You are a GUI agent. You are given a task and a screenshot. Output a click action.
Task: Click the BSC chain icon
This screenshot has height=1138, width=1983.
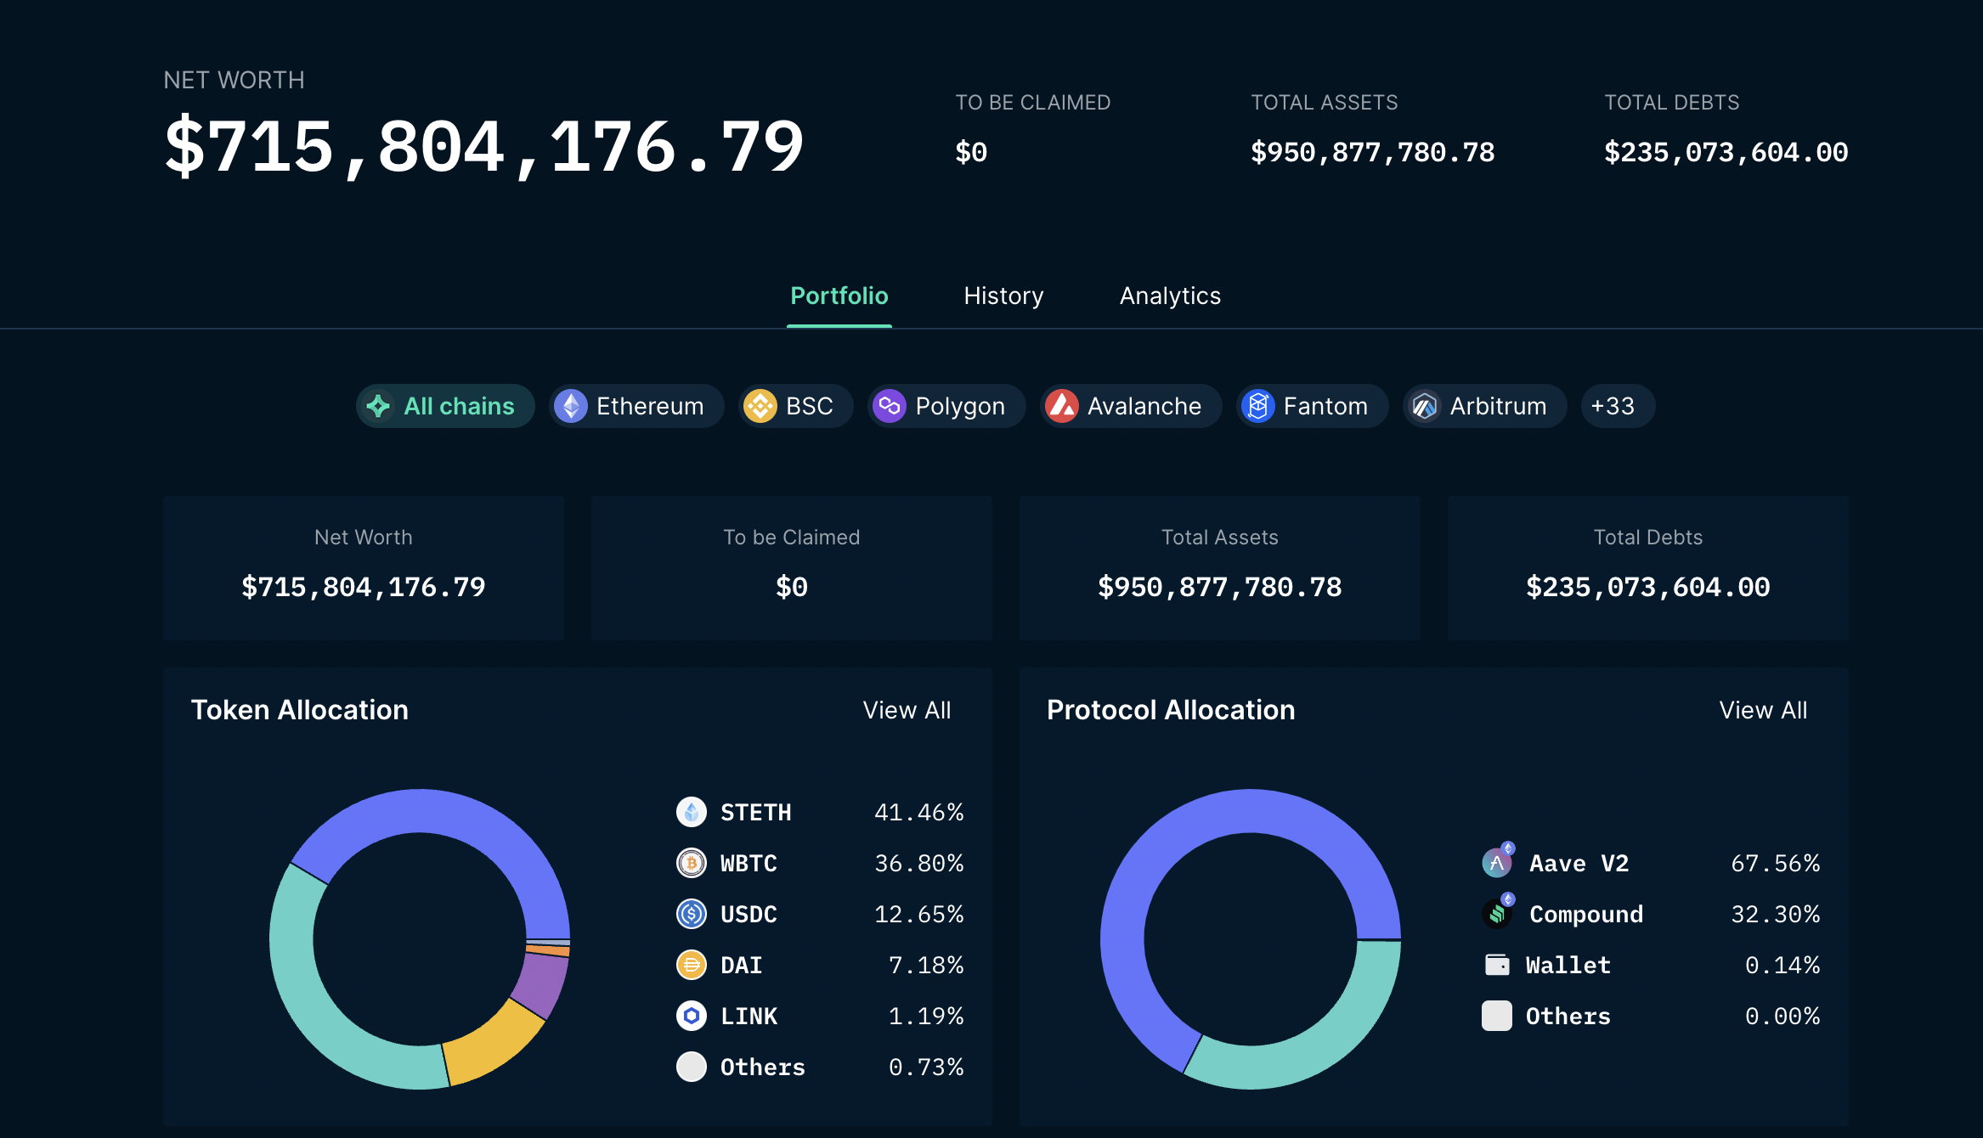[760, 406]
